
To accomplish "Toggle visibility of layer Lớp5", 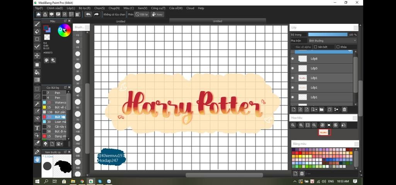I will click(293, 68).
